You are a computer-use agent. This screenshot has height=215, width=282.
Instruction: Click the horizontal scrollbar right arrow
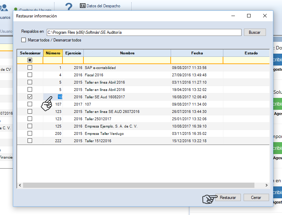[x=267, y=185]
